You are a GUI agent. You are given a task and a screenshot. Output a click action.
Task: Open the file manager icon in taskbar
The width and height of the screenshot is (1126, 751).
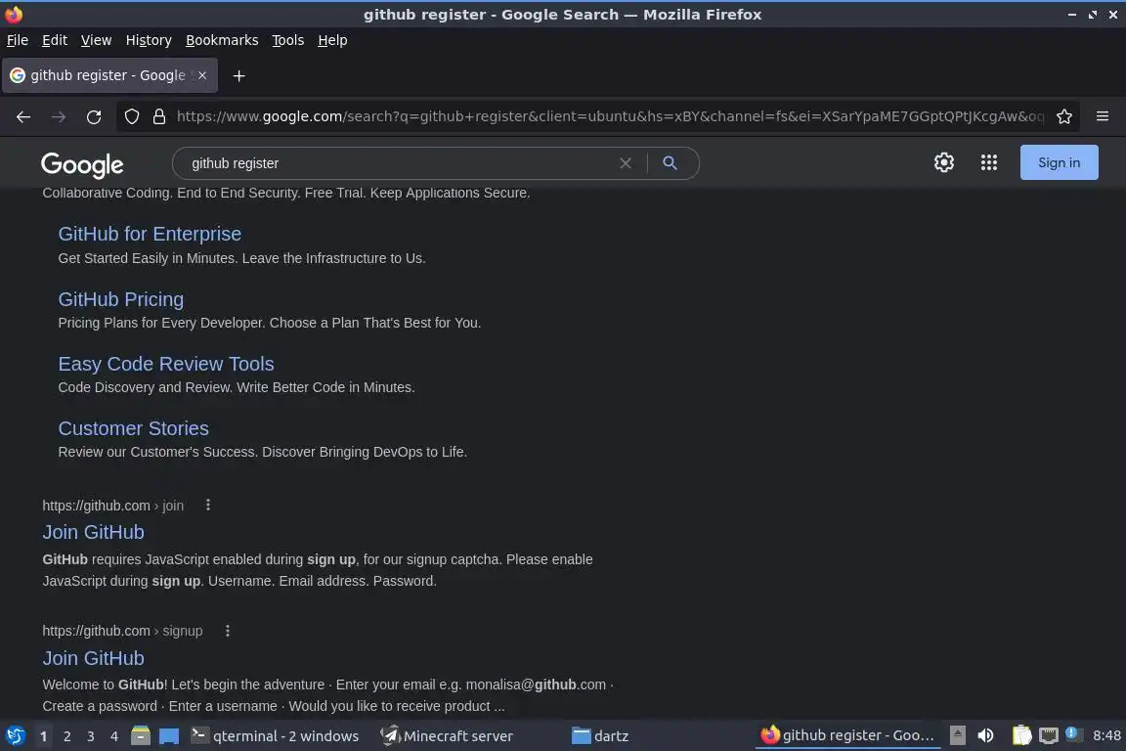(141, 736)
